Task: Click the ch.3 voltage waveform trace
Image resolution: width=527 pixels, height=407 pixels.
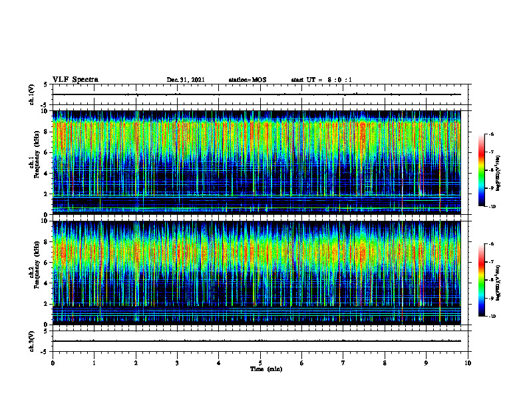Action: 256,341
